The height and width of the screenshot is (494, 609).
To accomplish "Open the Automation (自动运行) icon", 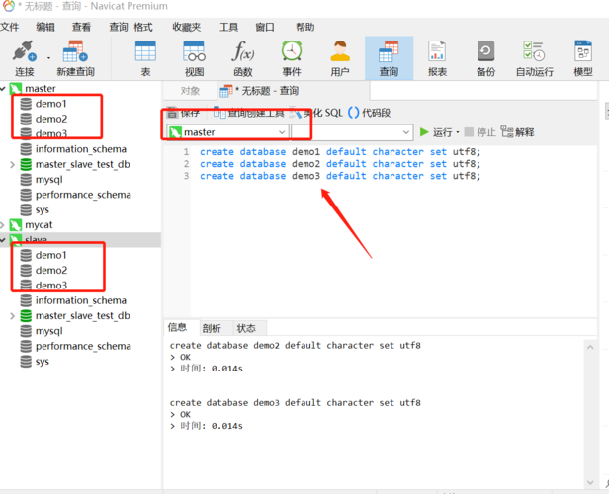I will tap(535, 58).
